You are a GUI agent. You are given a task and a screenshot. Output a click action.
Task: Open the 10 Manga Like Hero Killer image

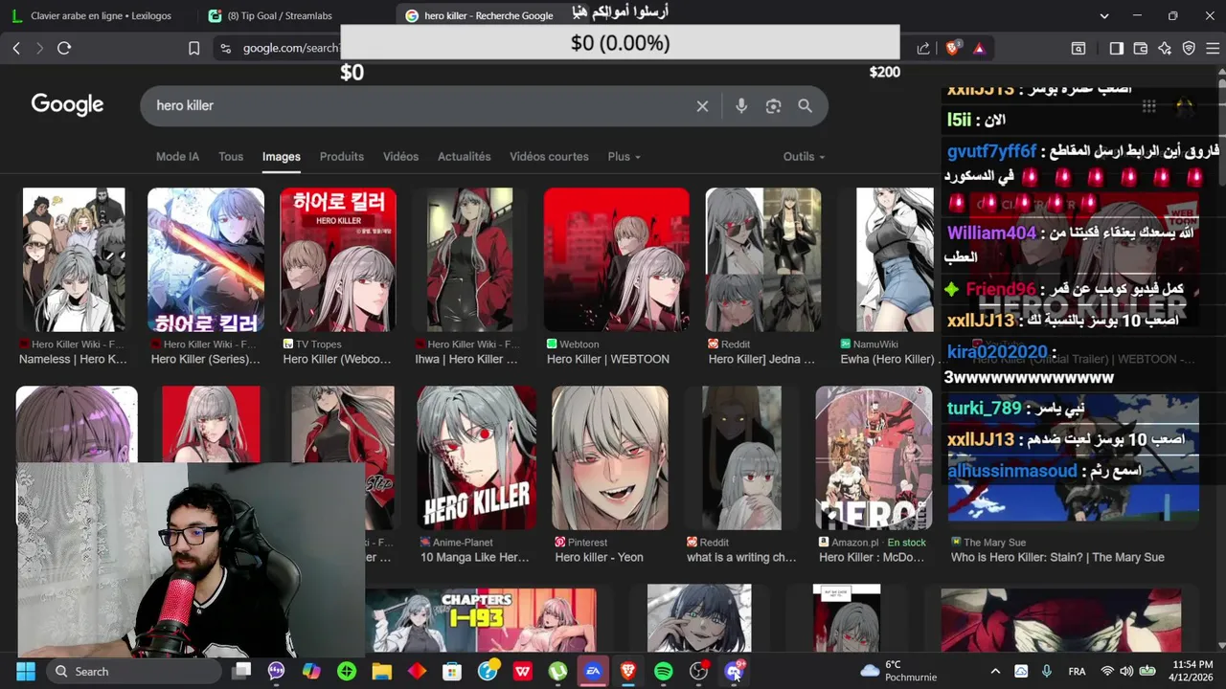coord(476,457)
